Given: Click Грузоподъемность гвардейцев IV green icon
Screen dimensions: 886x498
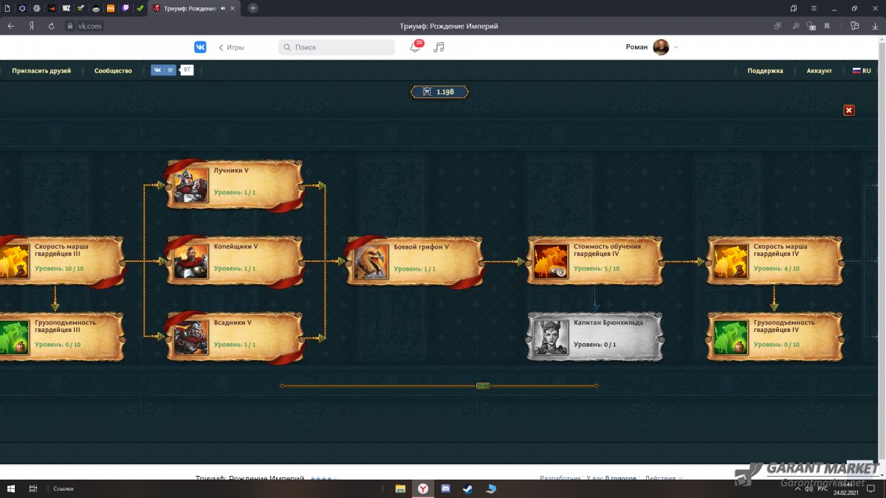Looking at the screenshot, I should point(731,337).
